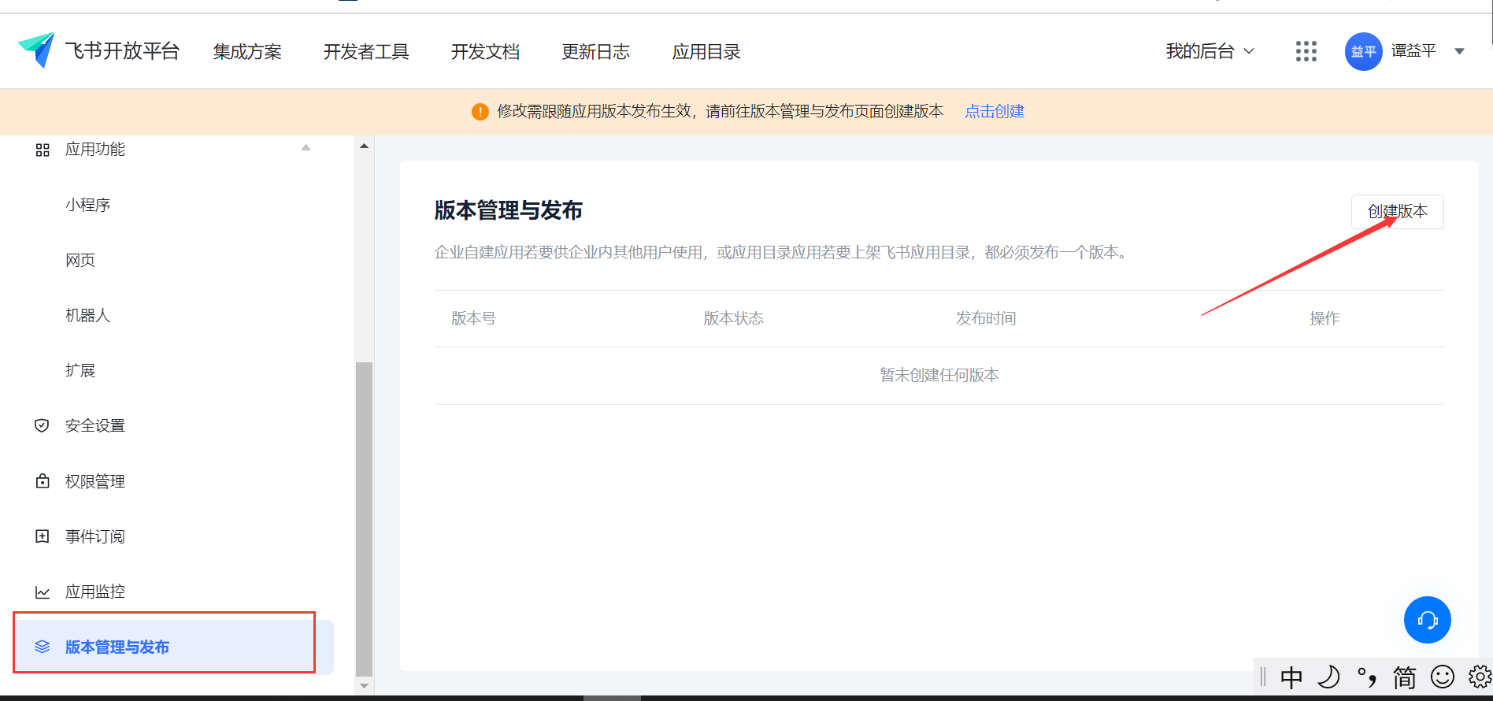Image resolution: width=1493 pixels, height=701 pixels.
Task: Open the nine-dot apps grid icon
Action: tap(1306, 51)
